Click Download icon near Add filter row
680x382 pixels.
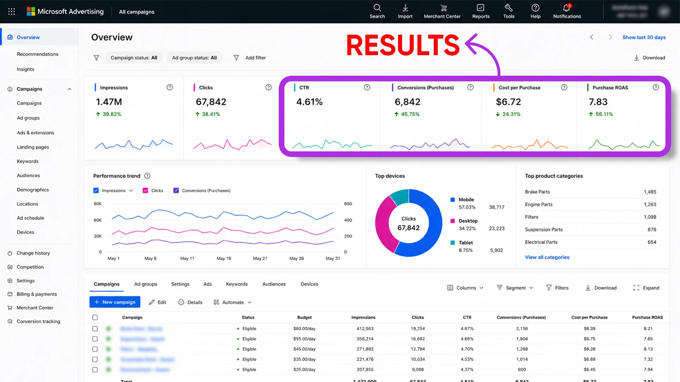[x=636, y=58]
